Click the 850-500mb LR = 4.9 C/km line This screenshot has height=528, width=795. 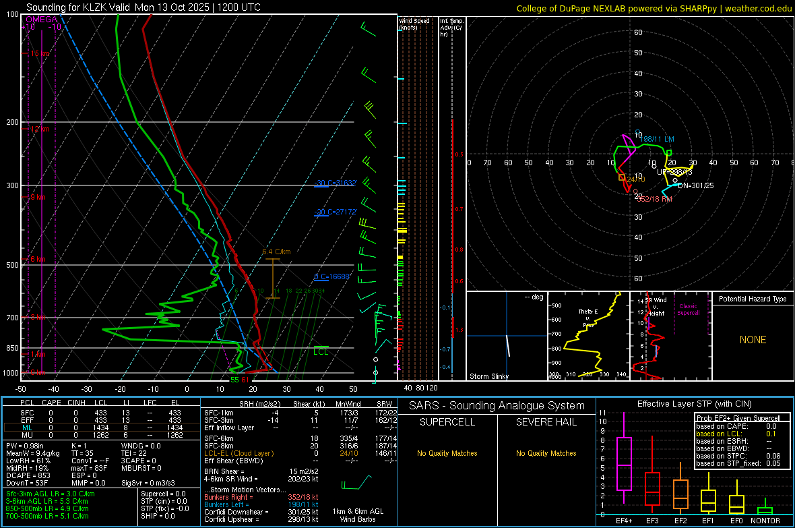click(47, 508)
